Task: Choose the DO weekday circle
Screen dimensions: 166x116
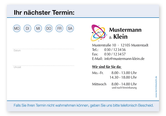Action: [49, 28]
